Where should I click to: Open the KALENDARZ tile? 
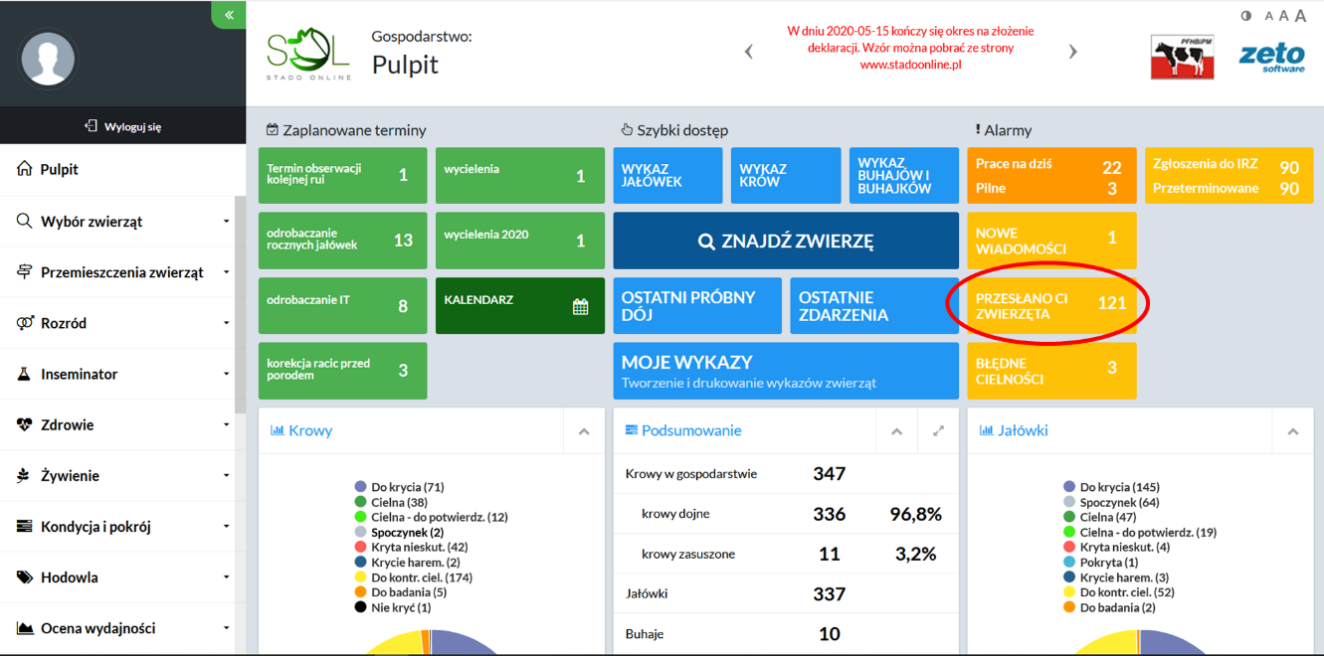pyautogui.click(x=520, y=306)
